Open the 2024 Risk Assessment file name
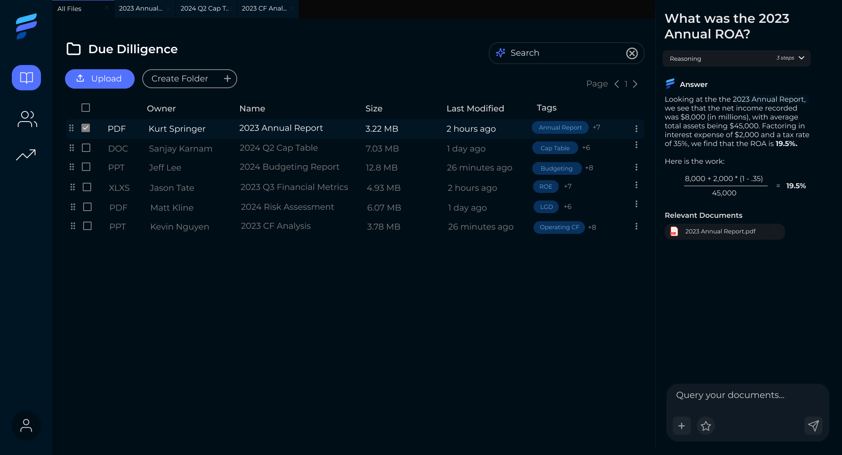This screenshot has width=842, height=455. point(287,207)
